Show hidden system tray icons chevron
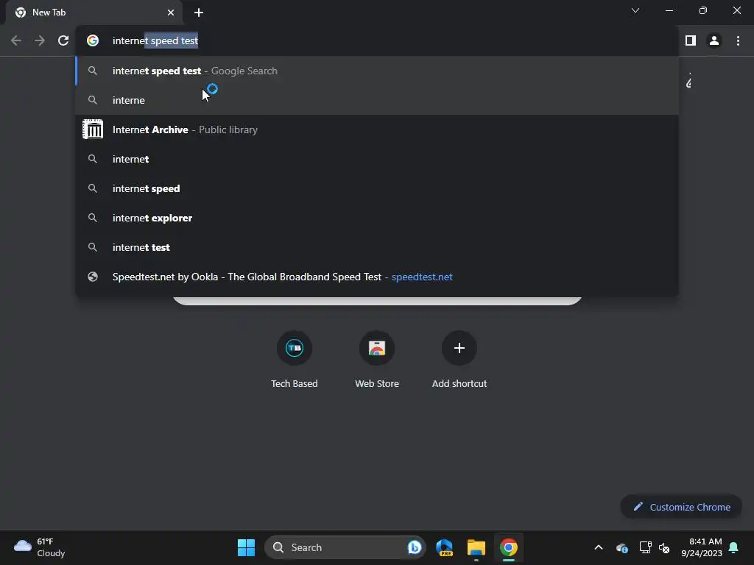The image size is (754, 565). tap(598, 547)
